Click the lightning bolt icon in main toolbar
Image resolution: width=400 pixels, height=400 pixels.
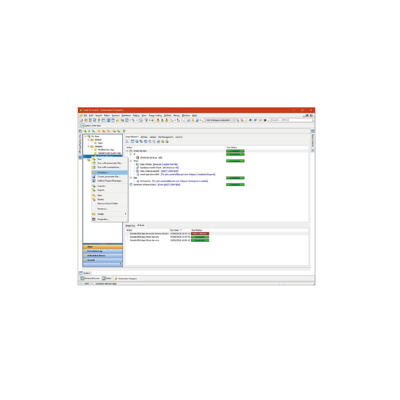click(x=117, y=120)
